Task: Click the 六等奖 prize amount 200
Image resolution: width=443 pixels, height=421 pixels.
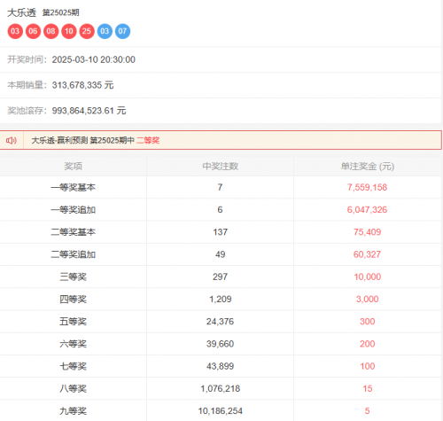Action: 368,344
